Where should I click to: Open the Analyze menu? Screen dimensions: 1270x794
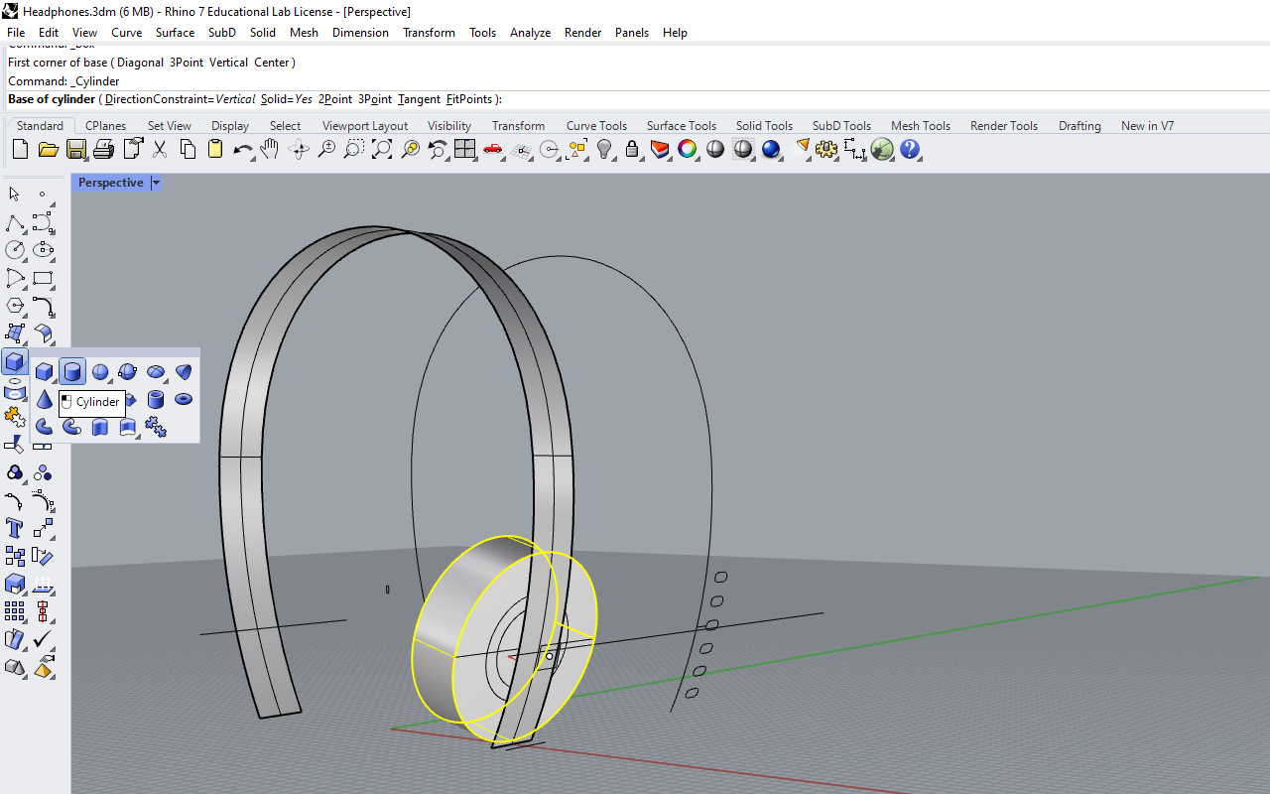(x=531, y=33)
